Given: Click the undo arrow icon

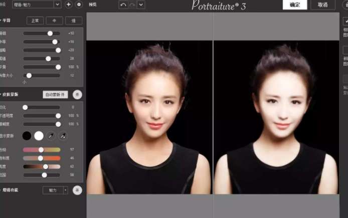Looking at the screenshot, I should click(x=123, y=5).
